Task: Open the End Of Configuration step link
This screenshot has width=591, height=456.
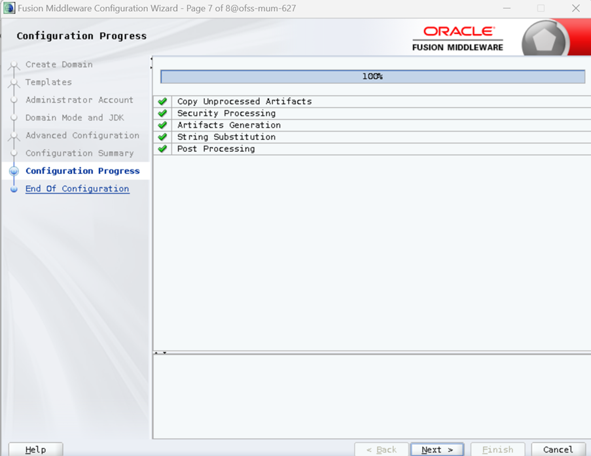Action: pos(77,188)
